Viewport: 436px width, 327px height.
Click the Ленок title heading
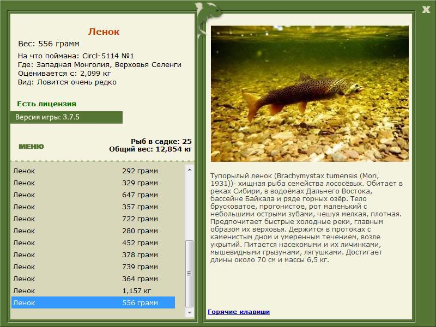pyautogui.click(x=104, y=32)
